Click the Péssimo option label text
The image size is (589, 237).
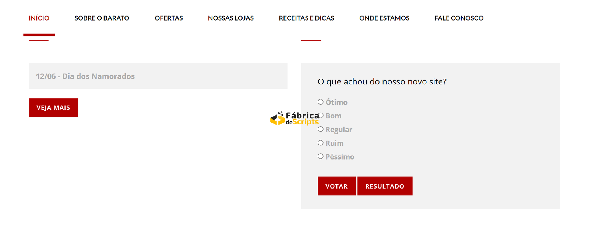pos(340,157)
